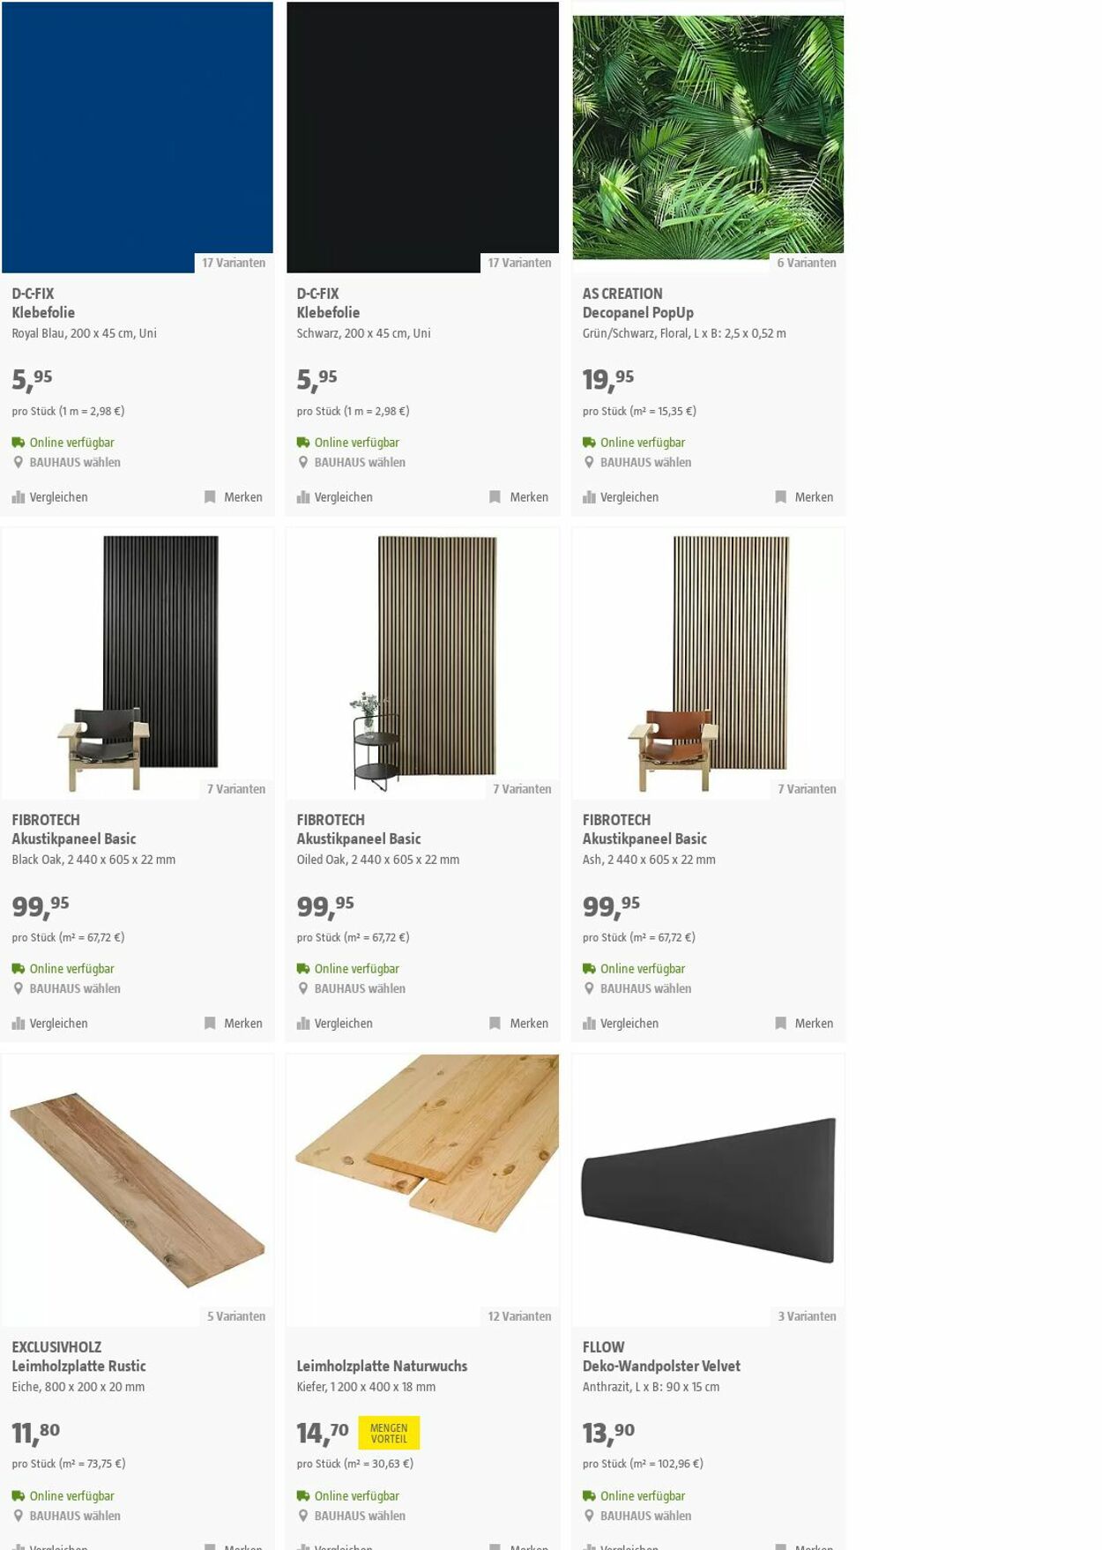Open the Leimholzplatte Naturwuchs product title

382,1366
